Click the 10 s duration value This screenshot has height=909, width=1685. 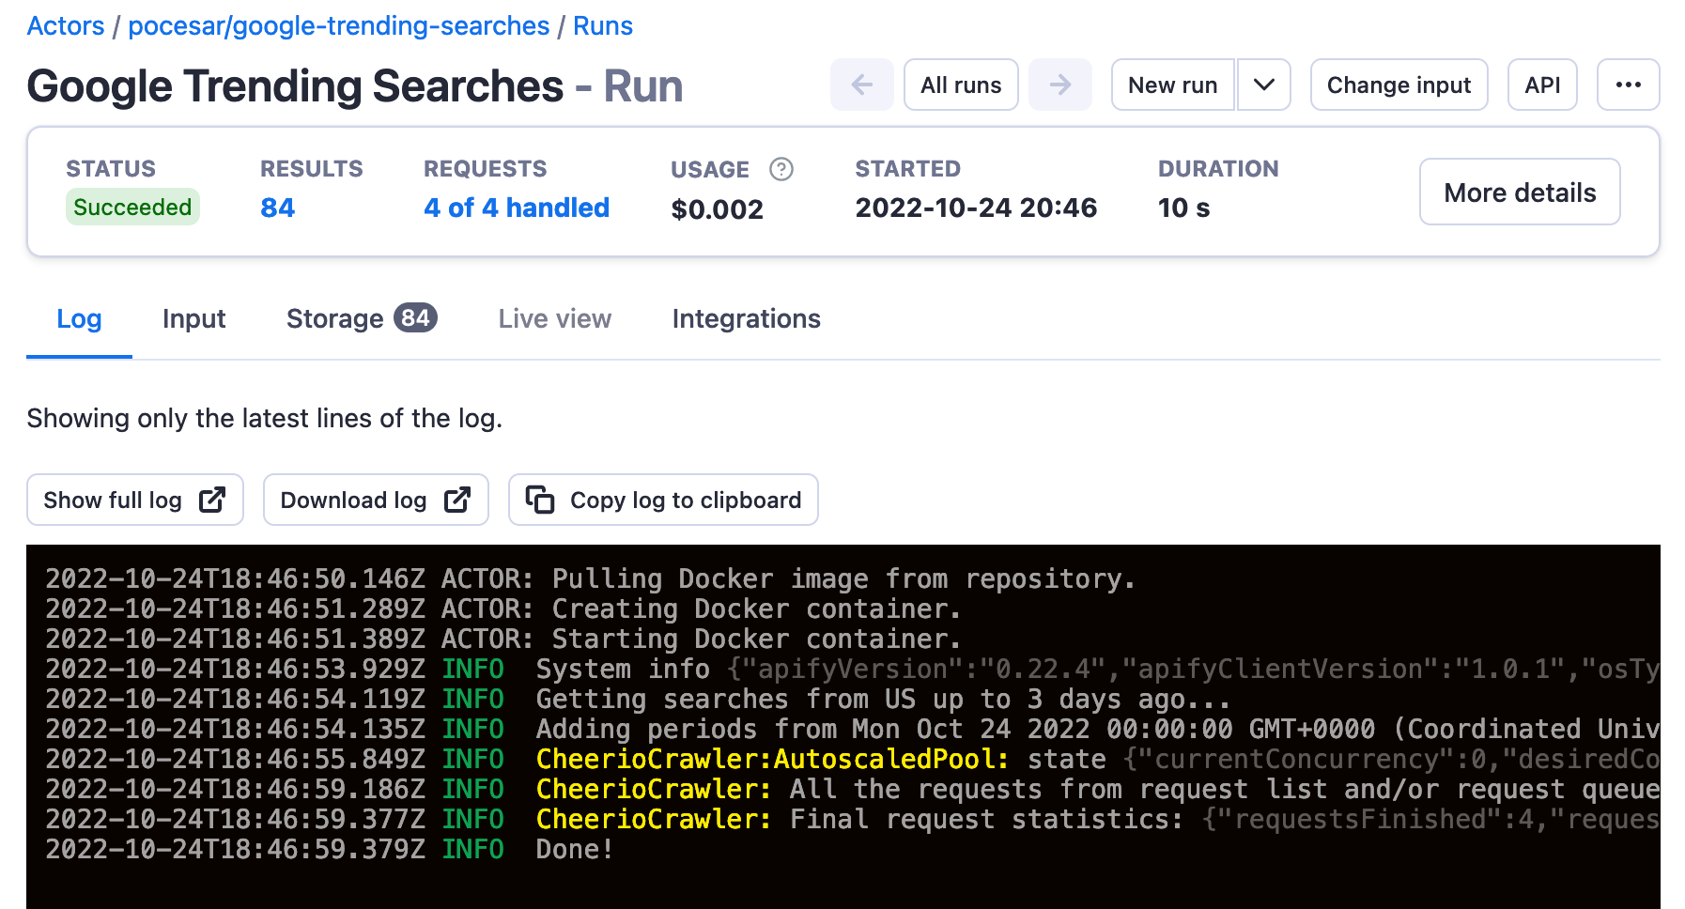[x=1183, y=208]
